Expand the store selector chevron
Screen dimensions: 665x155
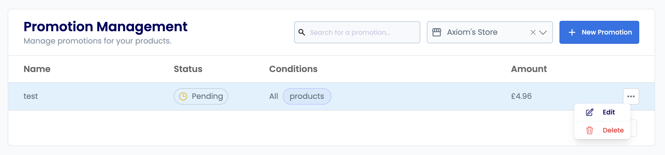pos(543,32)
